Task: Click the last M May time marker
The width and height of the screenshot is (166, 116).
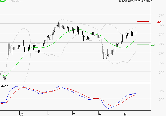Action: [125, 114]
